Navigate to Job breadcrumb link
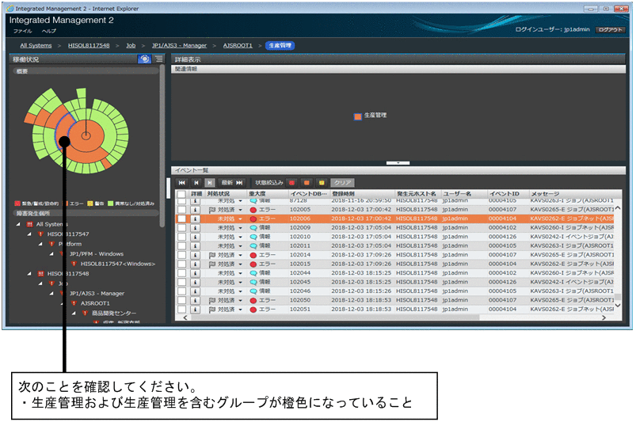The height and width of the screenshot is (422, 636). (131, 45)
